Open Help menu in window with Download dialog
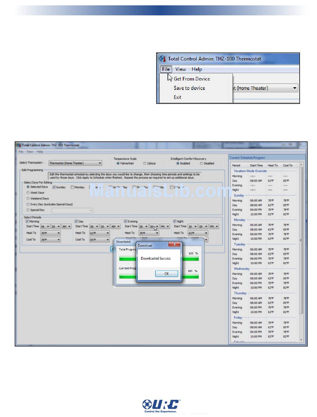317x417 pixels. (40, 152)
